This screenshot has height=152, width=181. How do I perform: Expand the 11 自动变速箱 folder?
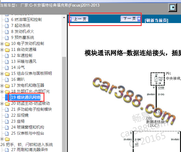pos(2,50)
